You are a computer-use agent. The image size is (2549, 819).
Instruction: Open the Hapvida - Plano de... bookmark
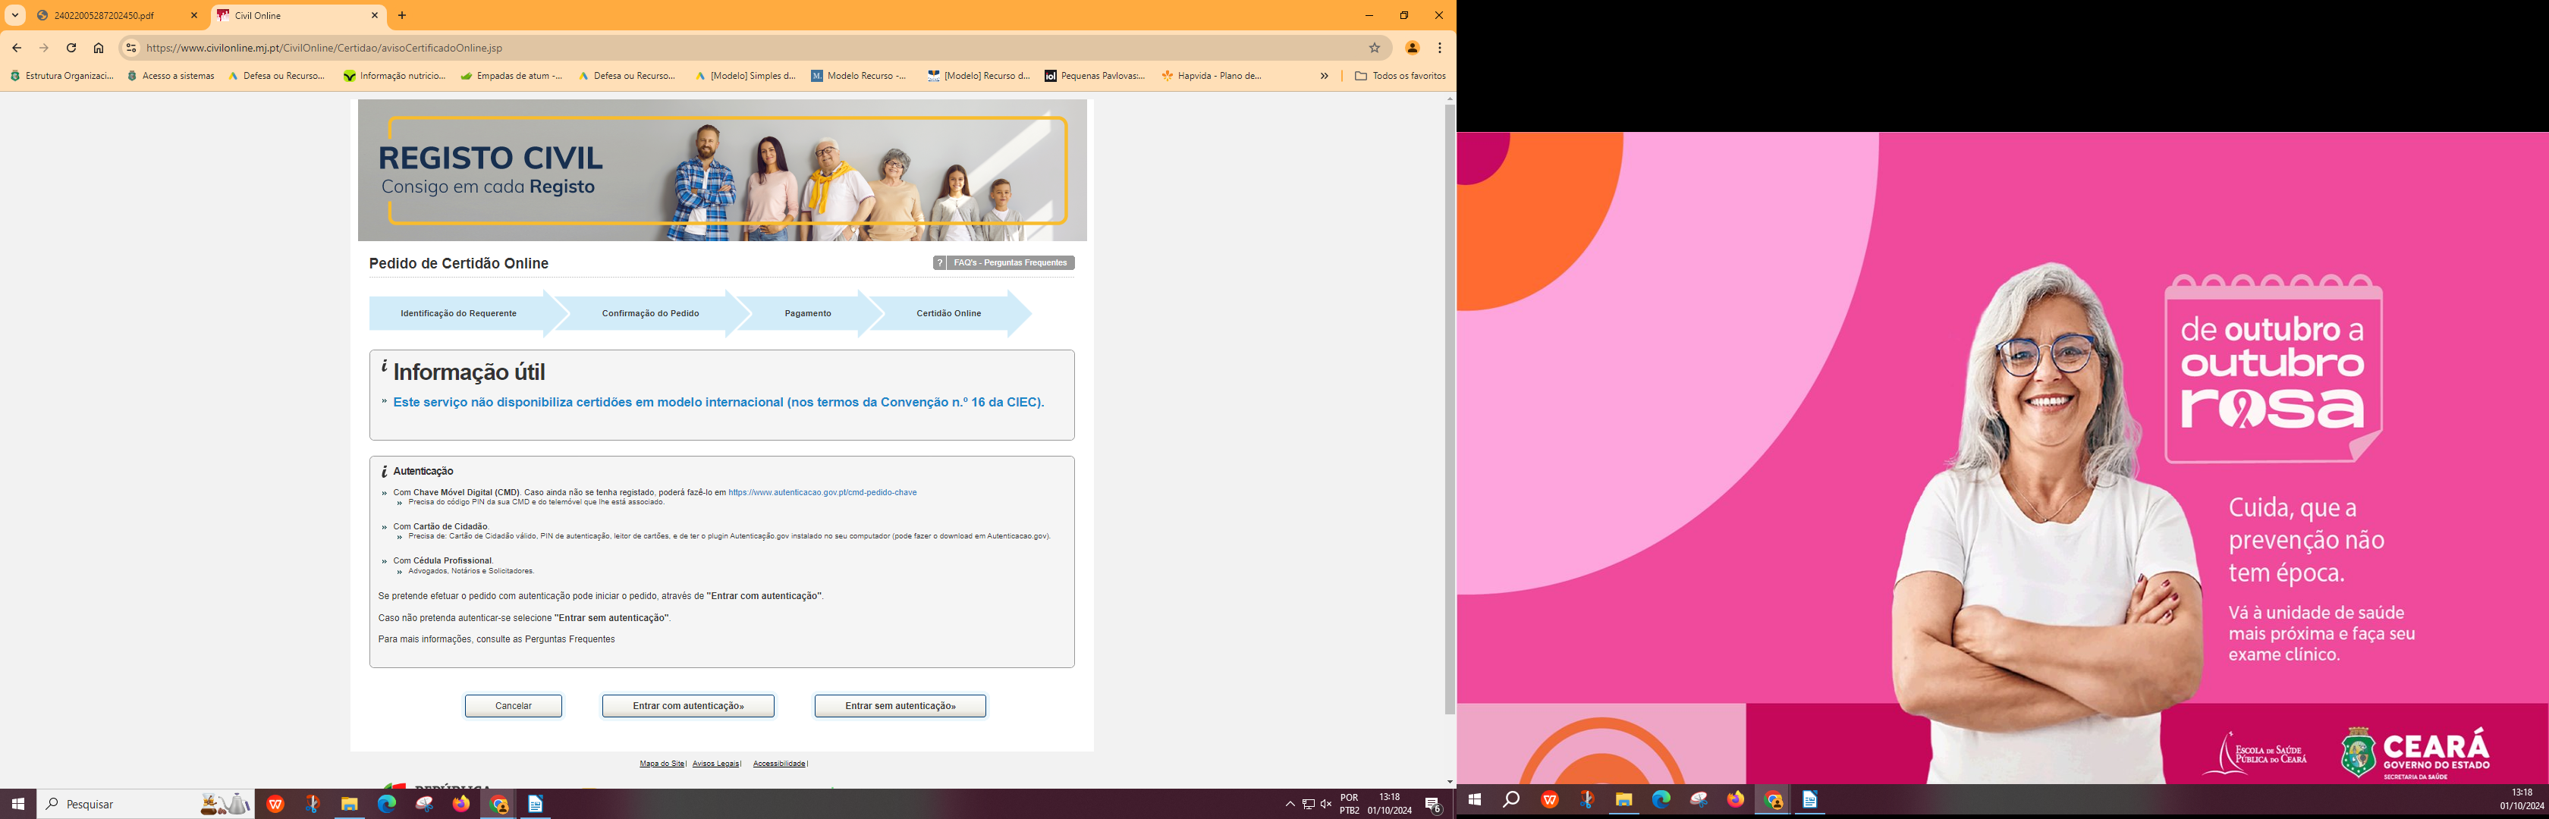pyautogui.click(x=1212, y=75)
